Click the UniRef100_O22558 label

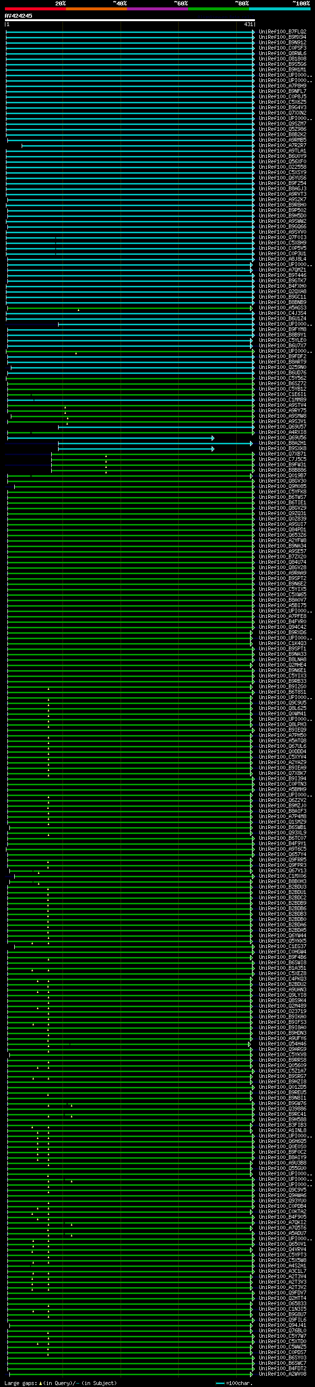283,167
